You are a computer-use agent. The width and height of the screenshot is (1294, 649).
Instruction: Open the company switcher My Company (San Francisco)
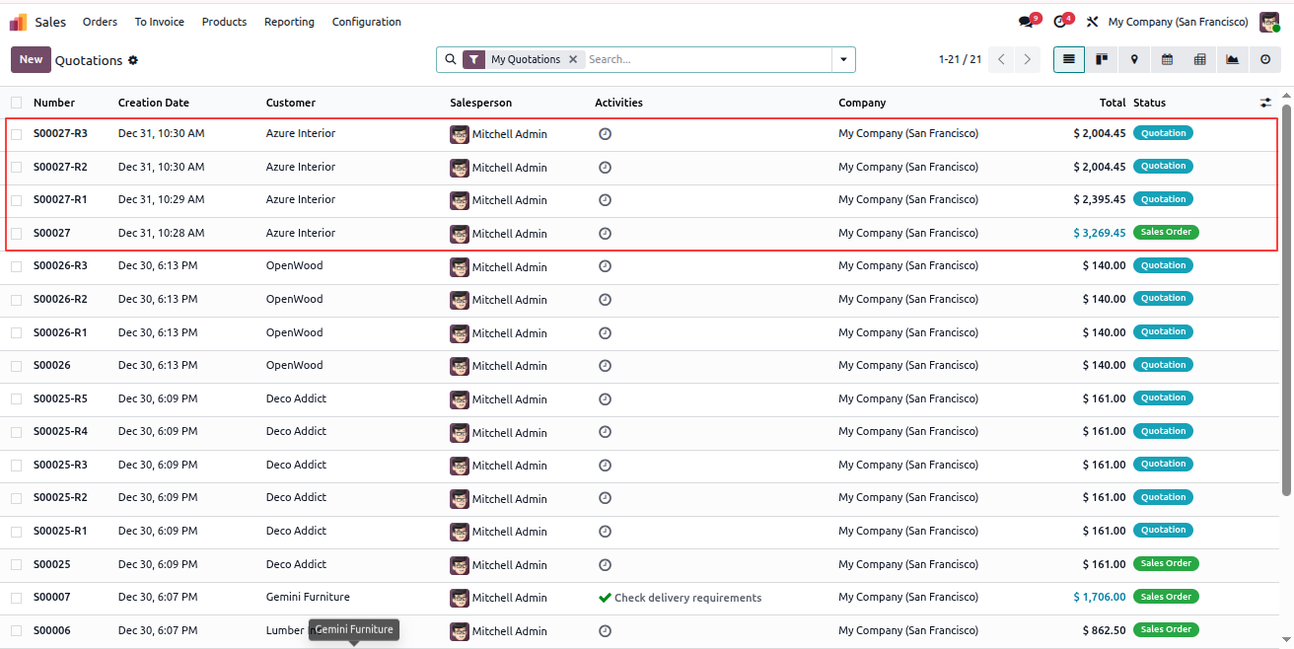(1178, 22)
